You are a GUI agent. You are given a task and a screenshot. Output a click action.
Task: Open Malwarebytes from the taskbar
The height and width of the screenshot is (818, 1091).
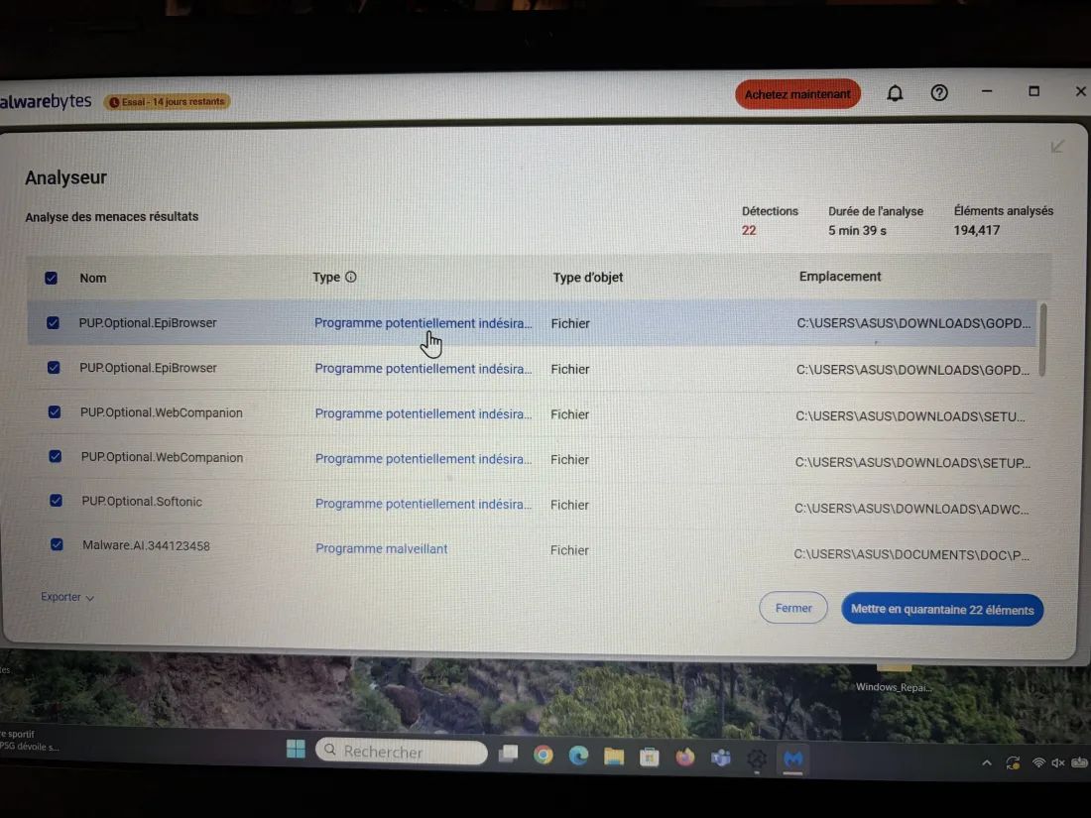click(792, 759)
